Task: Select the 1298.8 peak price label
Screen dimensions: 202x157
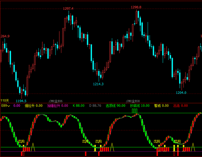Action: 136,7
